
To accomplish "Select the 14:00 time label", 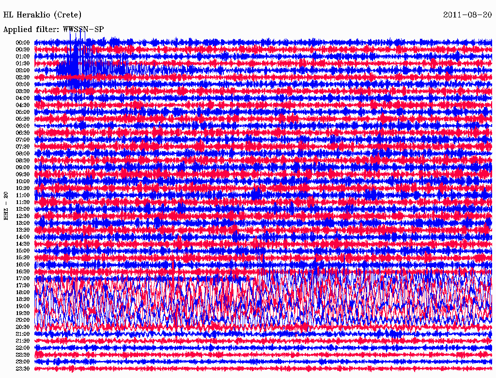I will (23, 237).
